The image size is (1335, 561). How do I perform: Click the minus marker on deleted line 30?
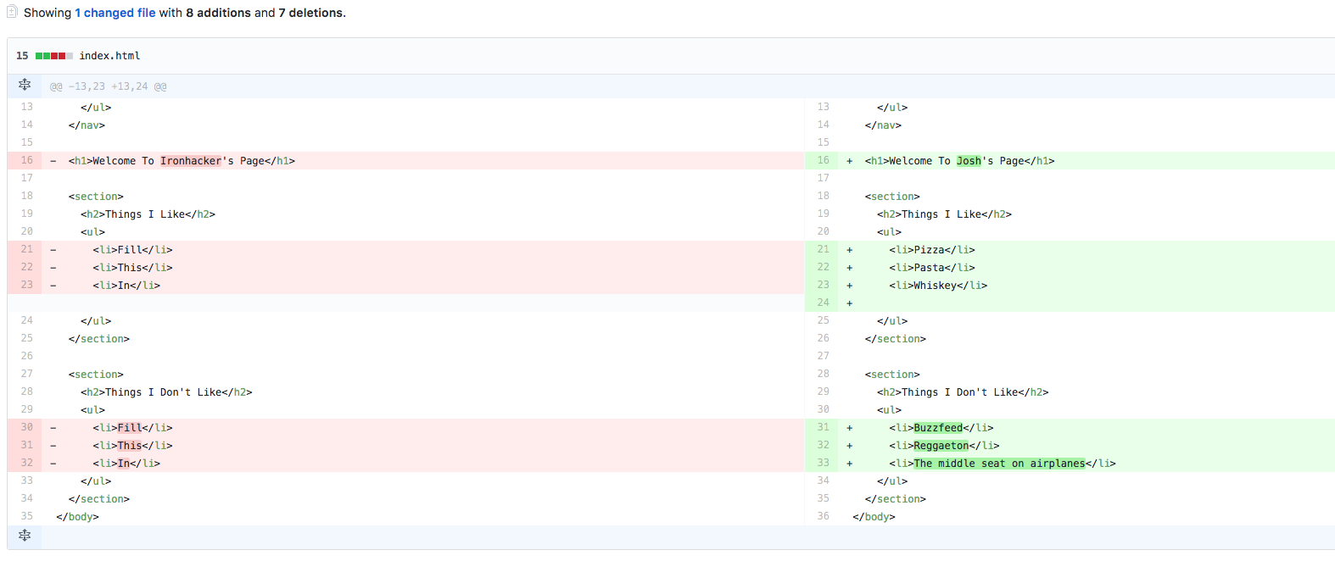(53, 428)
